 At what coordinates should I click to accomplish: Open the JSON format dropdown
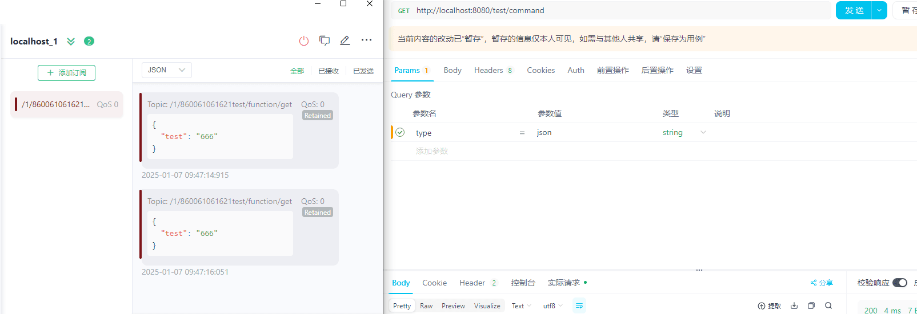tap(166, 70)
